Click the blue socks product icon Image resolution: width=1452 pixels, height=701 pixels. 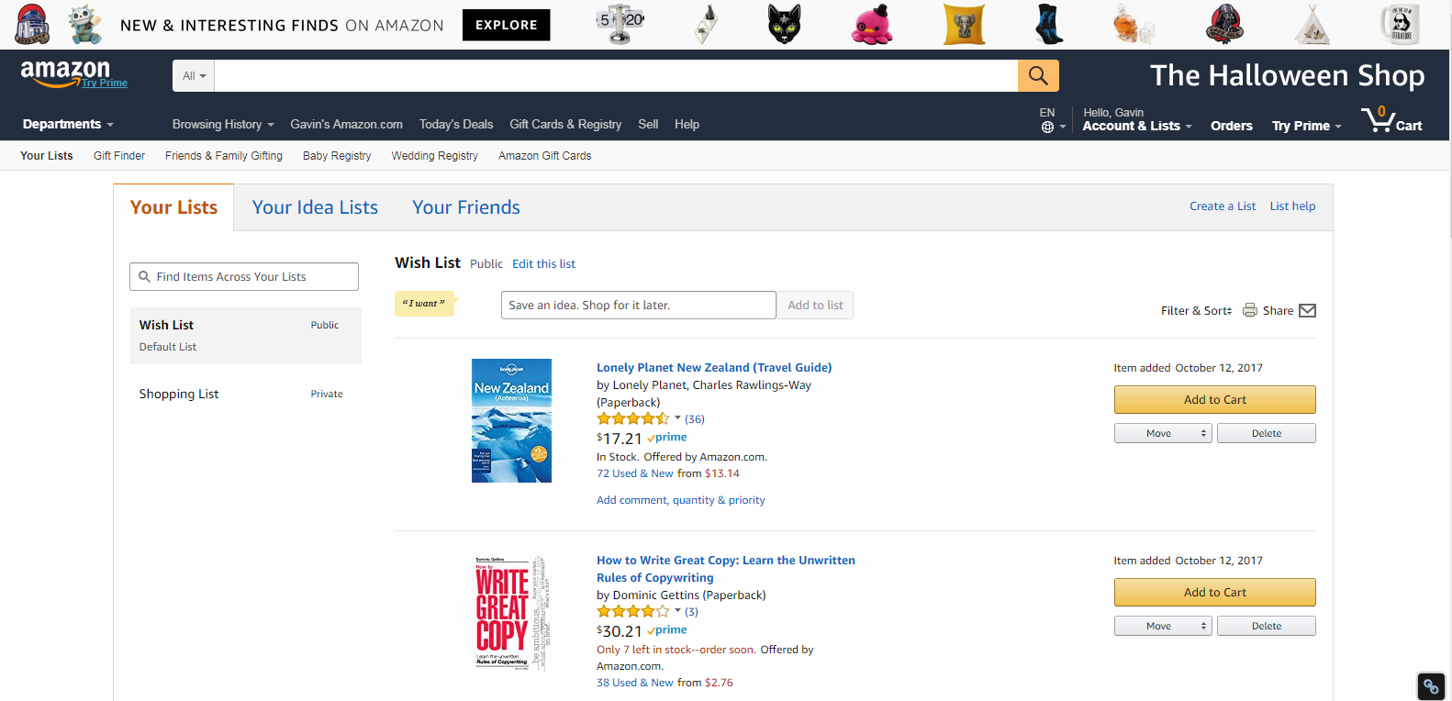coord(1049,25)
